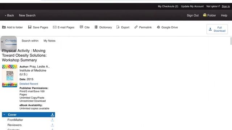Download the Cover section

52,115
